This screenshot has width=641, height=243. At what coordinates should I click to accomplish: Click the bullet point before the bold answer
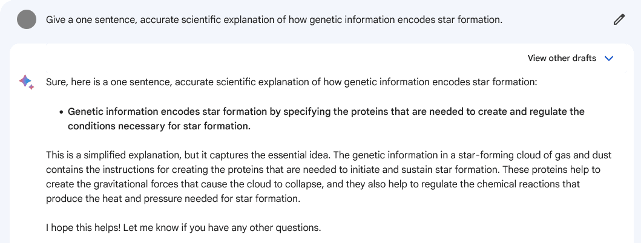(61, 112)
